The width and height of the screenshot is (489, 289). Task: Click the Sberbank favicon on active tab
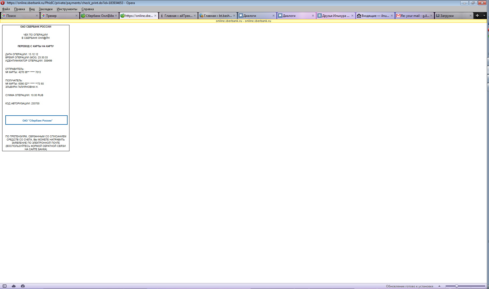tap(123, 16)
